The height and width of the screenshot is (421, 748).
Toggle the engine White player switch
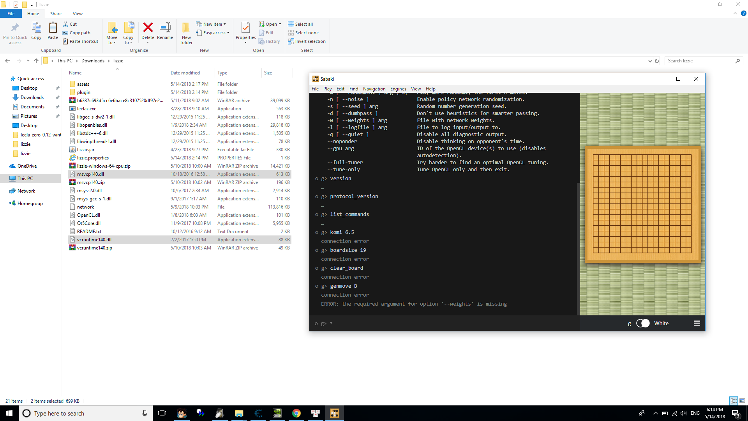pyautogui.click(x=643, y=323)
